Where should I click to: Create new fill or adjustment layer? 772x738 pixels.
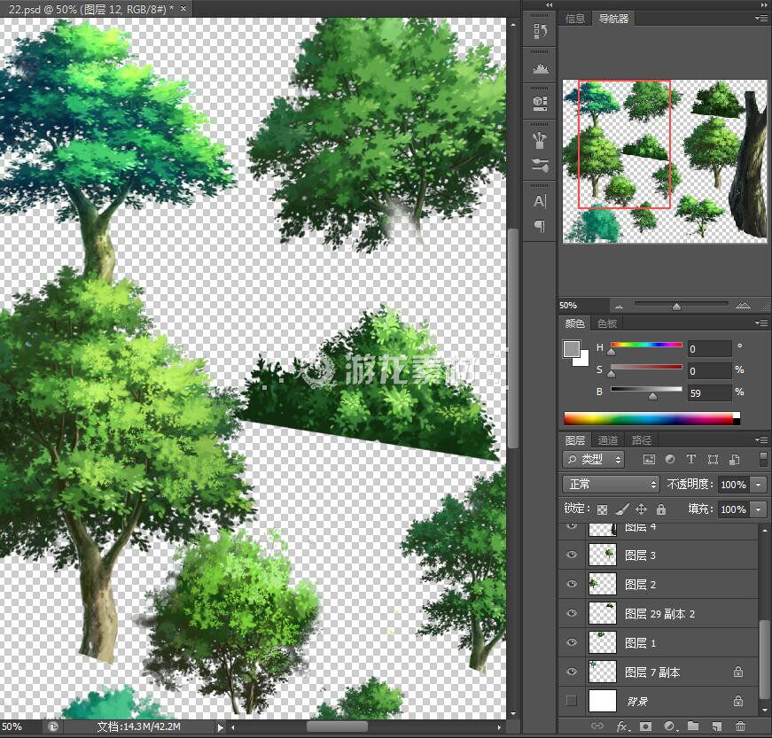click(x=669, y=726)
